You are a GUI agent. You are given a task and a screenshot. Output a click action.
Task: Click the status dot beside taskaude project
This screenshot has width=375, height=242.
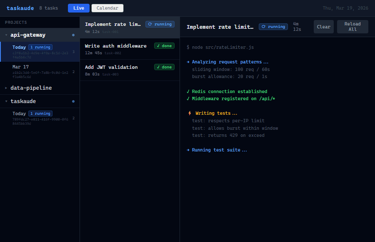coord(73,101)
